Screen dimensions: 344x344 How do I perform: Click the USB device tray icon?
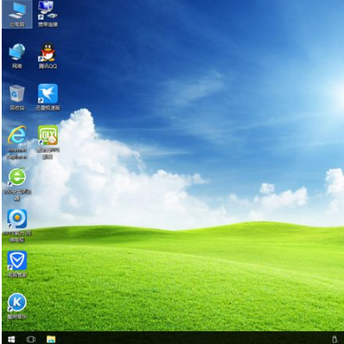pos(334,339)
